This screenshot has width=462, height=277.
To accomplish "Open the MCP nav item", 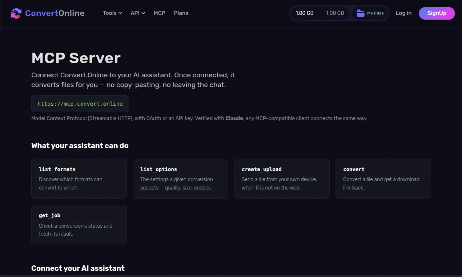I will tap(159, 13).
